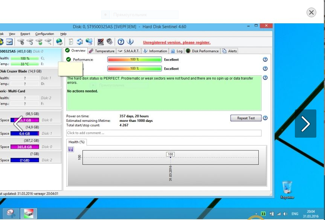Viewport: 325px width, 220px height.
Task: Click the 'Click to add comment' field
Action: click(x=164, y=133)
